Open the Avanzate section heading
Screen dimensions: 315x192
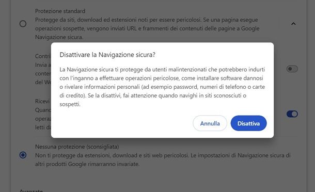[31, 190]
